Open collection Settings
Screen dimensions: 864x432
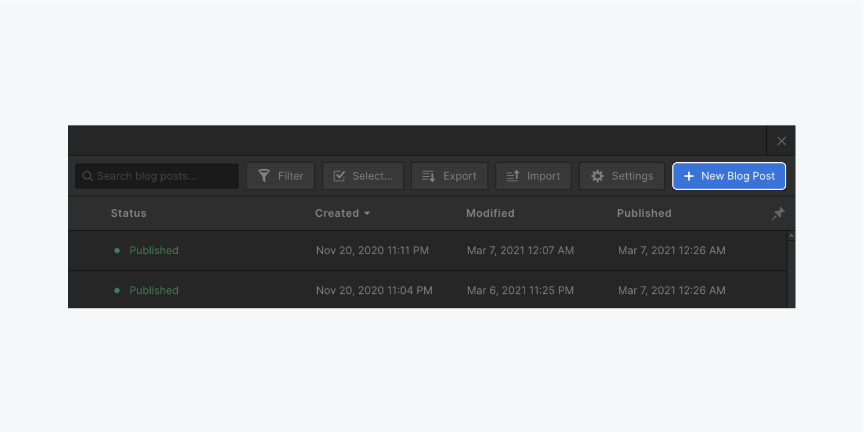pos(622,176)
